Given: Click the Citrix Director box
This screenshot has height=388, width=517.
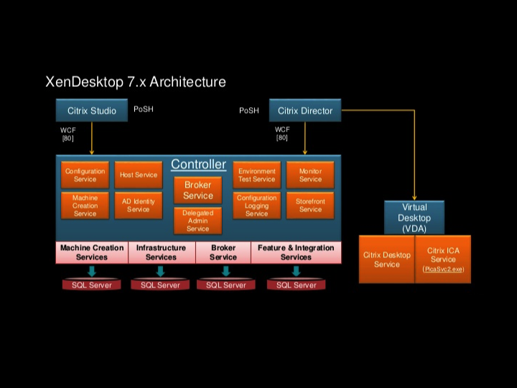Looking at the screenshot, I should [305, 111].
